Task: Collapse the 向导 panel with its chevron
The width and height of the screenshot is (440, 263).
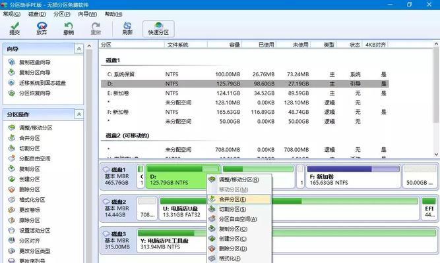Action: tap(79, 49)
